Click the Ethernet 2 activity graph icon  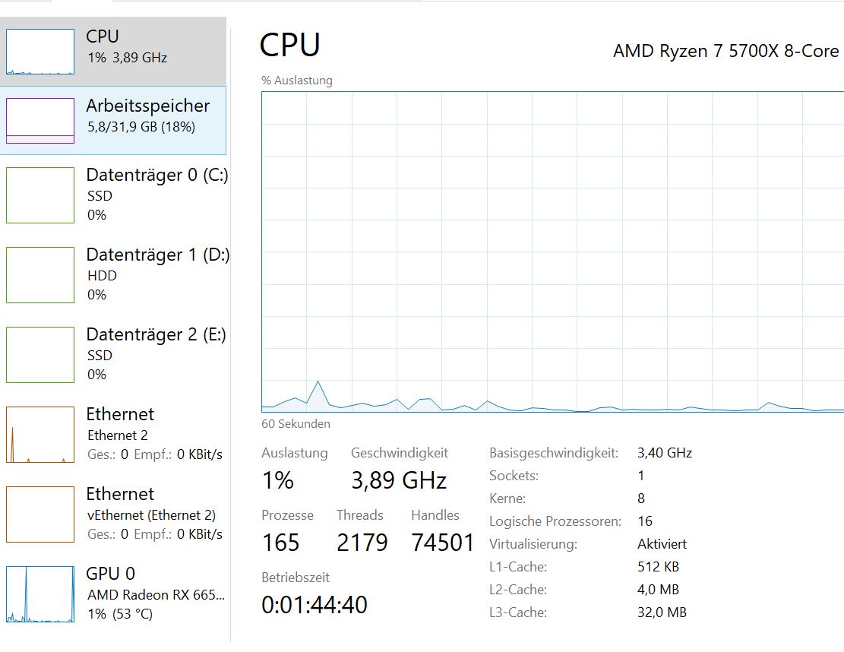(40, 434)
